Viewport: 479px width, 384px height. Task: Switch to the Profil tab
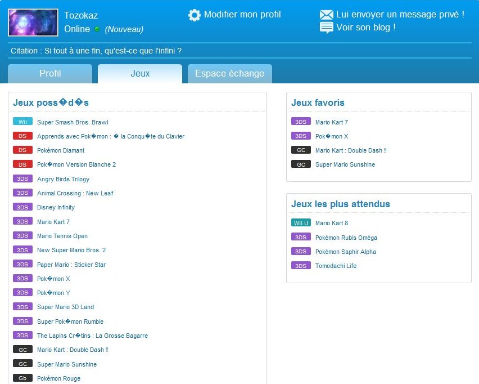[x=50, y=74]
